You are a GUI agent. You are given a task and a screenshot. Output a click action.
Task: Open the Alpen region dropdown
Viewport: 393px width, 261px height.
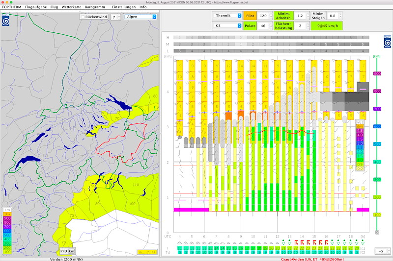pyautogui.click(x=140, y=17)
